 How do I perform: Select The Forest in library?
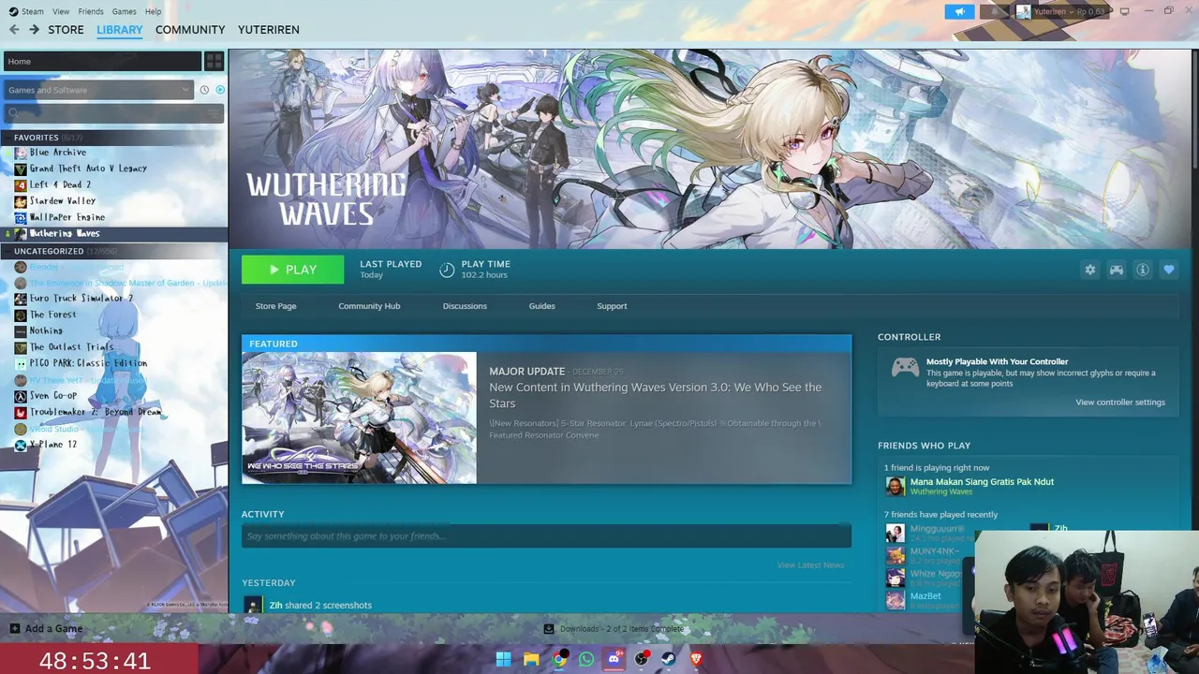[52, 315]
